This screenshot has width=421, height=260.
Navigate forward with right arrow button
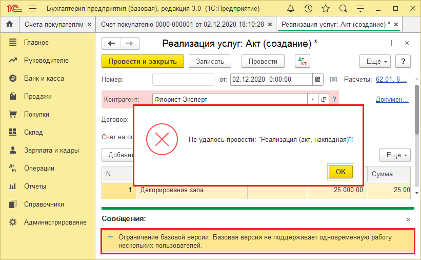click(x=130, y=43)
